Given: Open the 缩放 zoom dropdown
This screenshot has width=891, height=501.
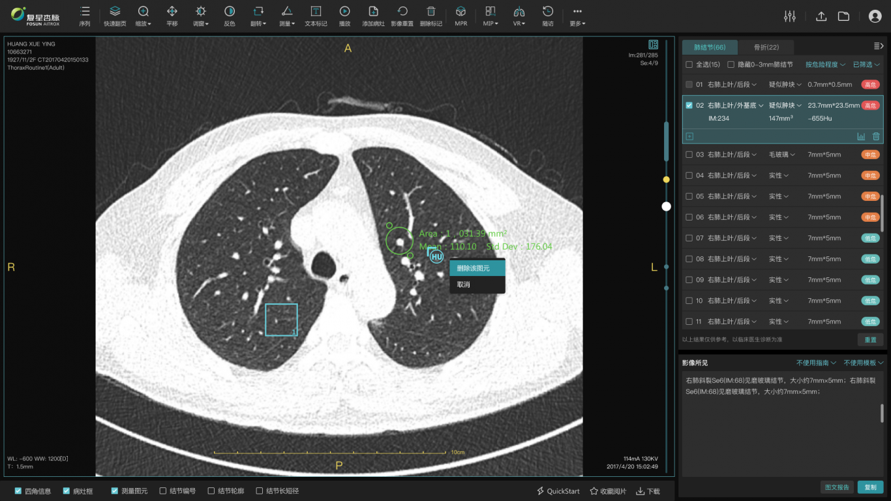Looking at the screenshot, I should tap(143, 16).
